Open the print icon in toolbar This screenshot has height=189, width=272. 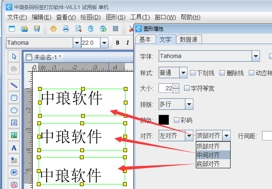[x=65, y=29]
